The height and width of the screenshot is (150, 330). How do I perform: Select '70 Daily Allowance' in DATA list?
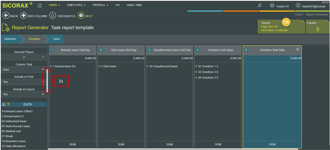13,146
